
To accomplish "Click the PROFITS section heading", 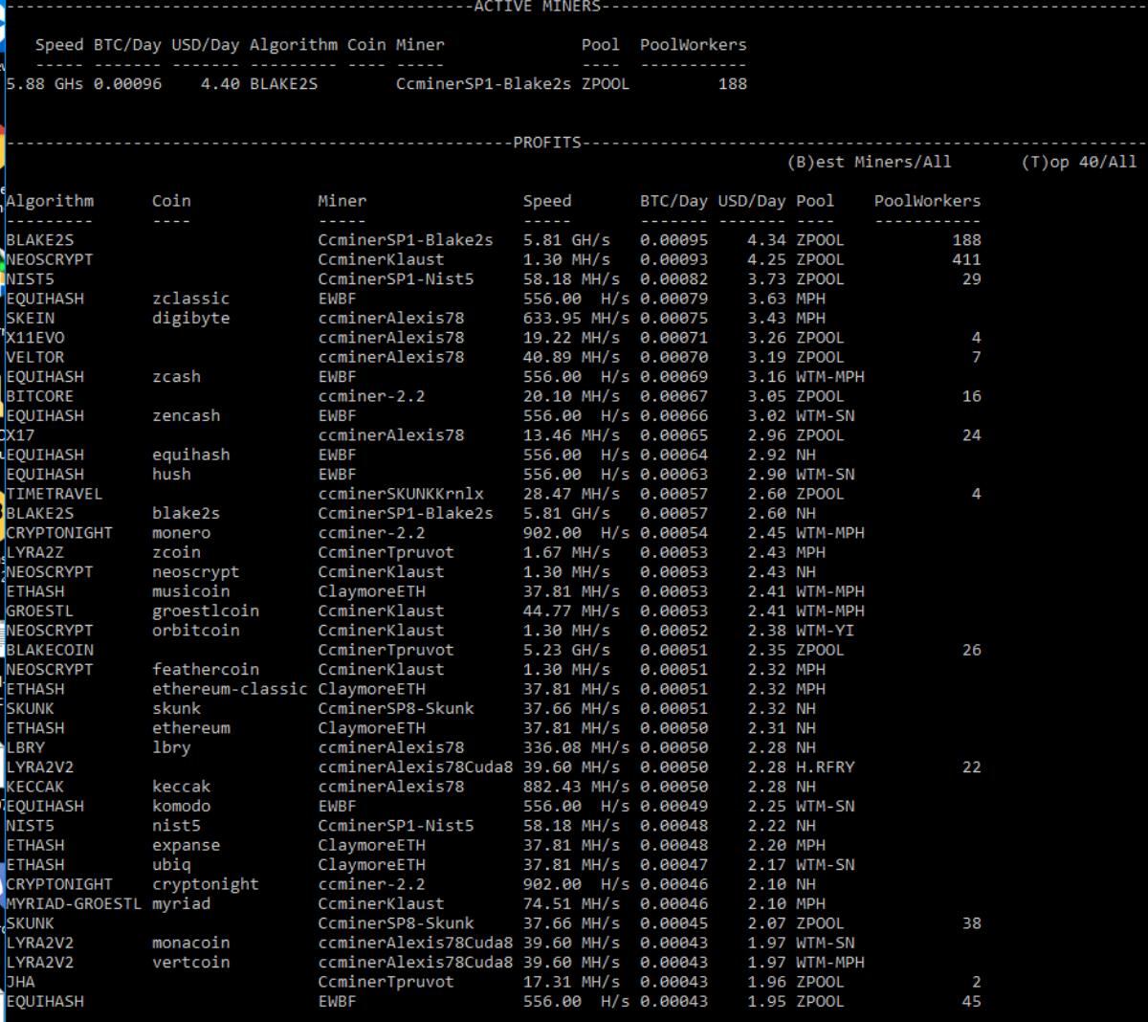I will (x=547, y=143).
